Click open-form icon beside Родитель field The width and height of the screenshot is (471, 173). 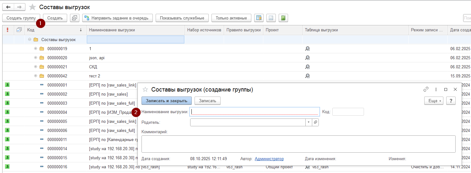(x=315, y=122)
